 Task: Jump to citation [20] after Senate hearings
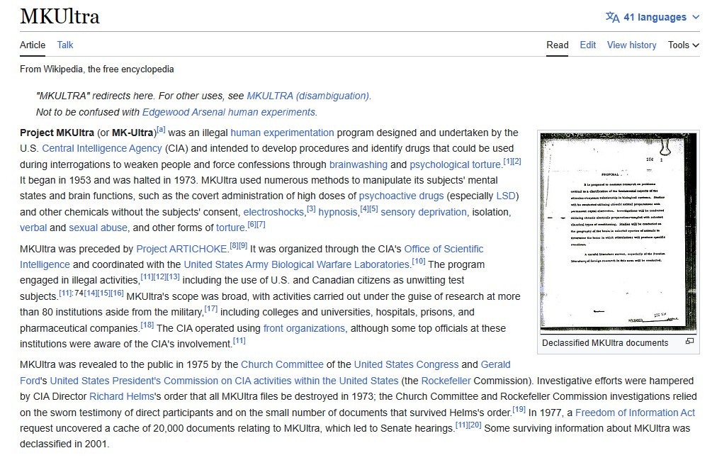(x=475, y=425)
